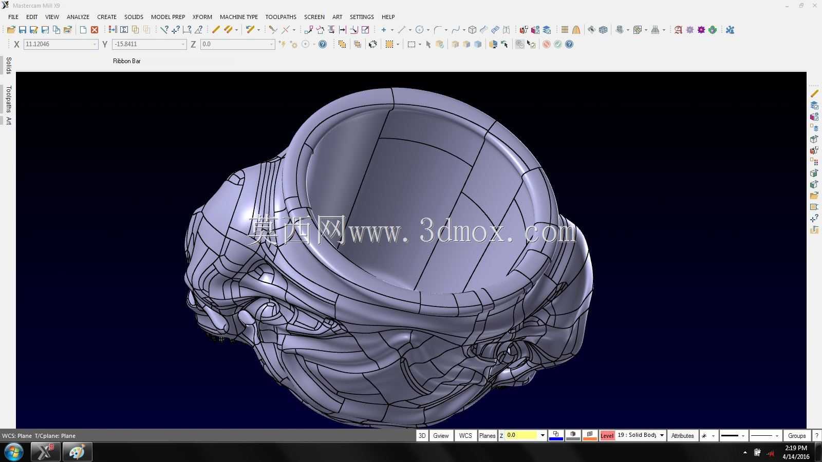This screenshot has height=462, width=822.
Task: Click the red cancel circle icon
Action: [x=547, y=44]
